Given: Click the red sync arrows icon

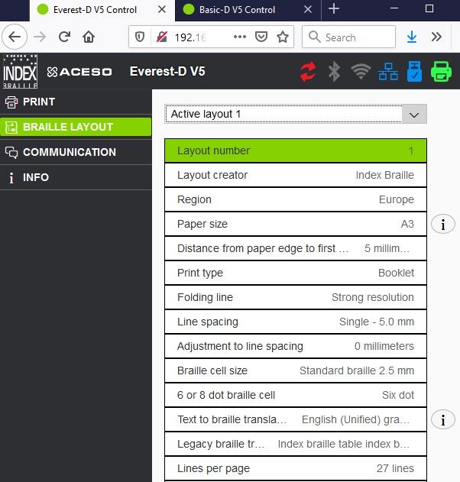Looking at the screenshot, I should click(x=308, y=72).
